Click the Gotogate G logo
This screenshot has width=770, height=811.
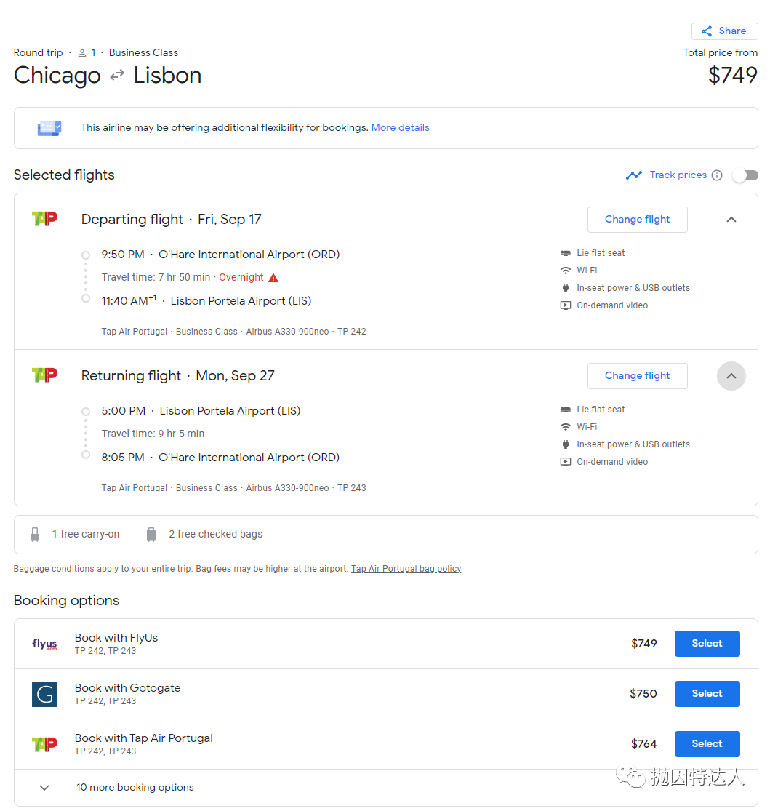[x=45, y=694]
